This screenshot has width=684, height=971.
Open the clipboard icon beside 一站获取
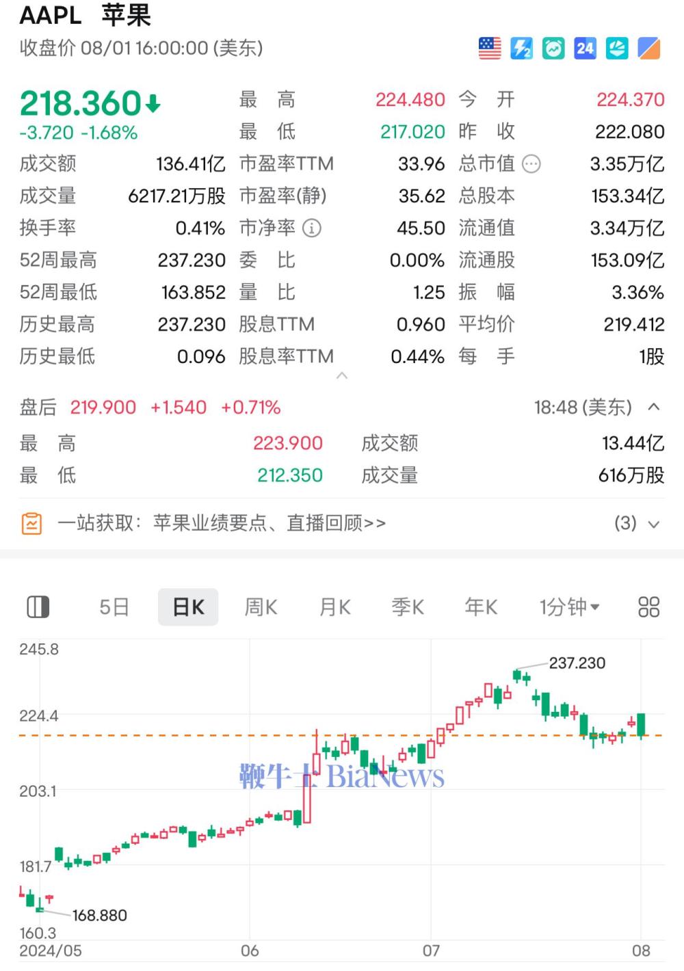pos(31,523)
